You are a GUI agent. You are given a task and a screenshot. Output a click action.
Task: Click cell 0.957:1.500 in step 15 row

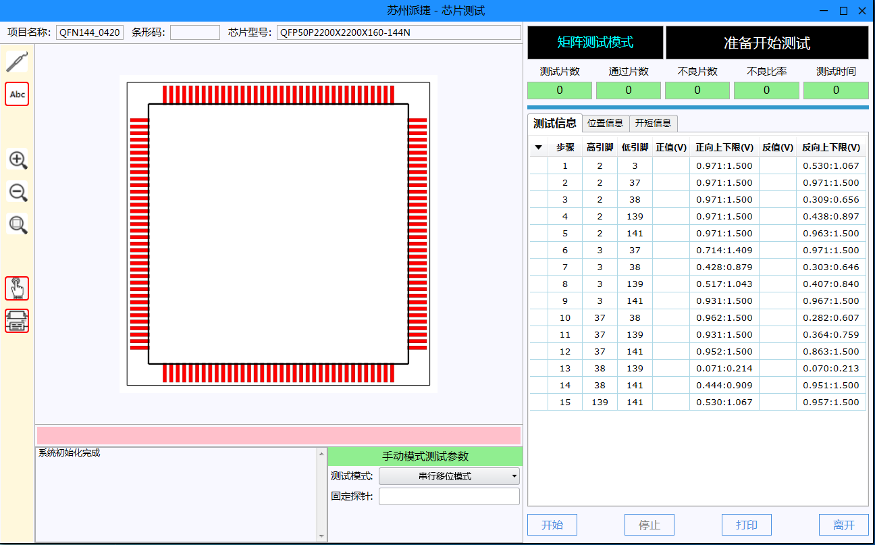tap(830, 402)
